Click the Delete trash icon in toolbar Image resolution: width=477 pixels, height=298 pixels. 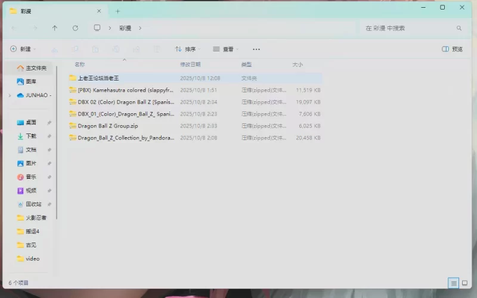click(x=156, y=49)
